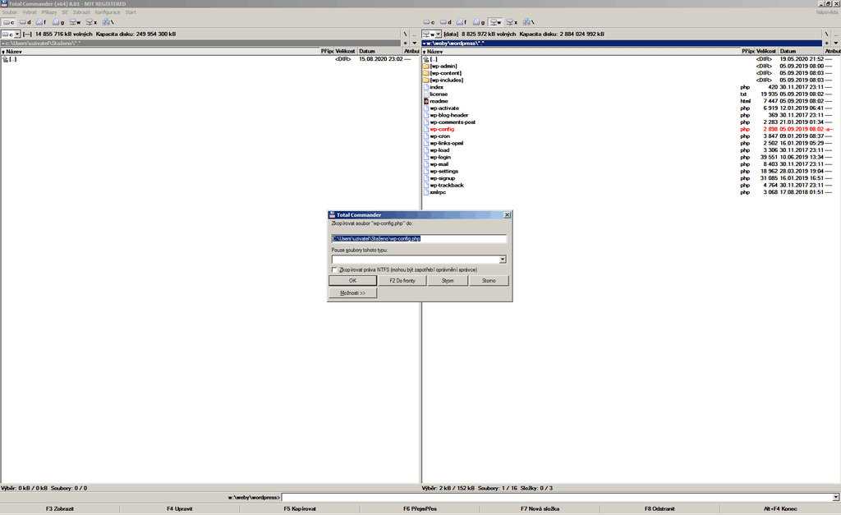This screenshot has width=841, height=515.
Task: Open left panel directory history arrow
Action: coord(414,43)
